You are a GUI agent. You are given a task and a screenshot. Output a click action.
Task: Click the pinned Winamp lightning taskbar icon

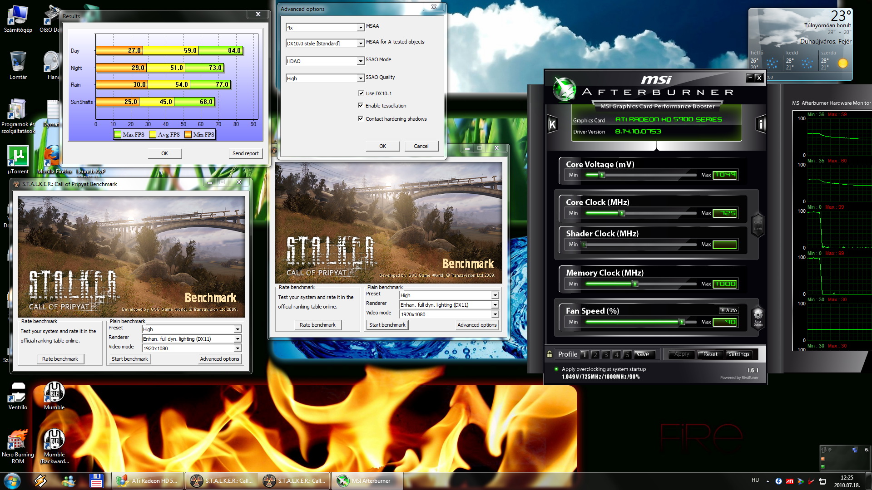[40, 481]
